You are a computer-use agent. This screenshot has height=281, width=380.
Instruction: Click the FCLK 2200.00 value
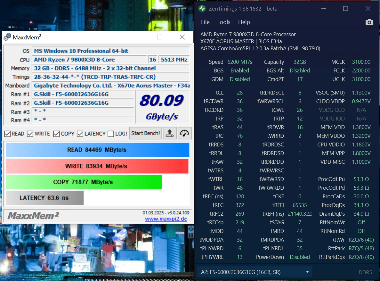point(361,70)
